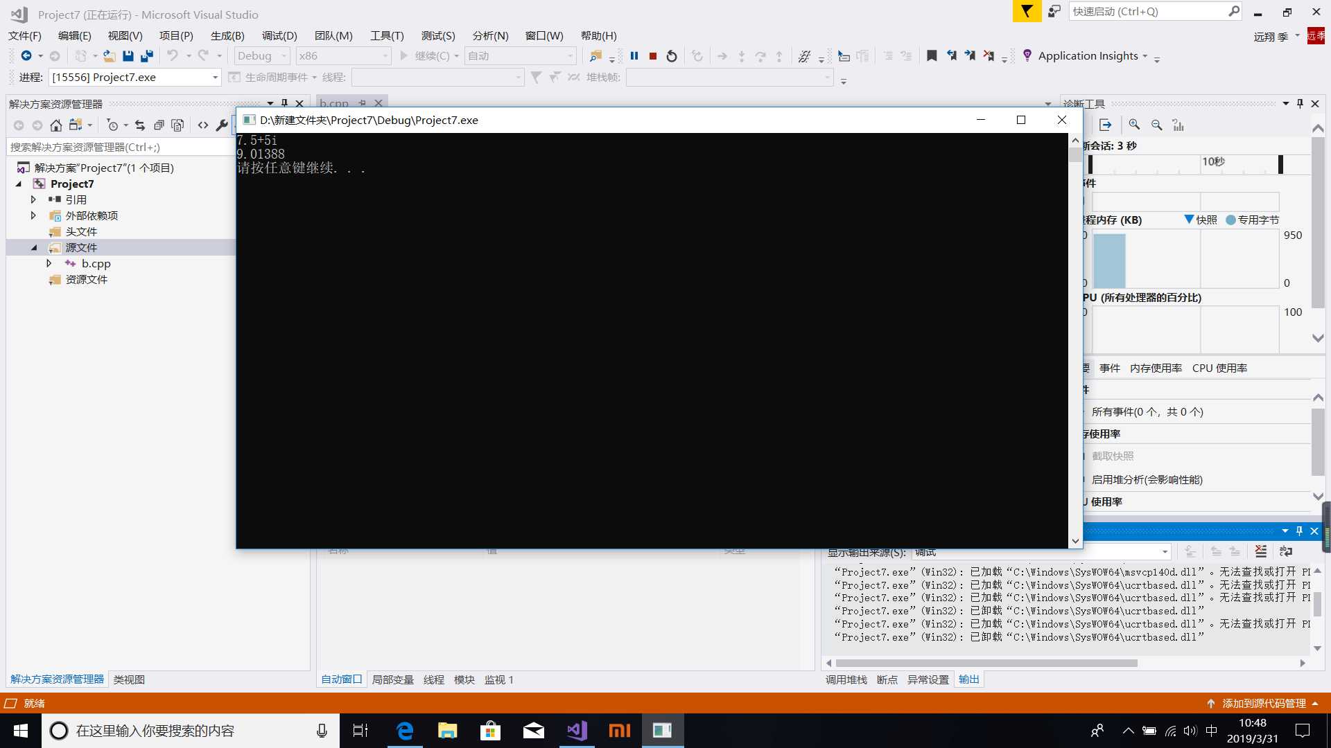Click the Quick Launch search box
The image size is (1331, 748).
click(x=1155, y=12)
